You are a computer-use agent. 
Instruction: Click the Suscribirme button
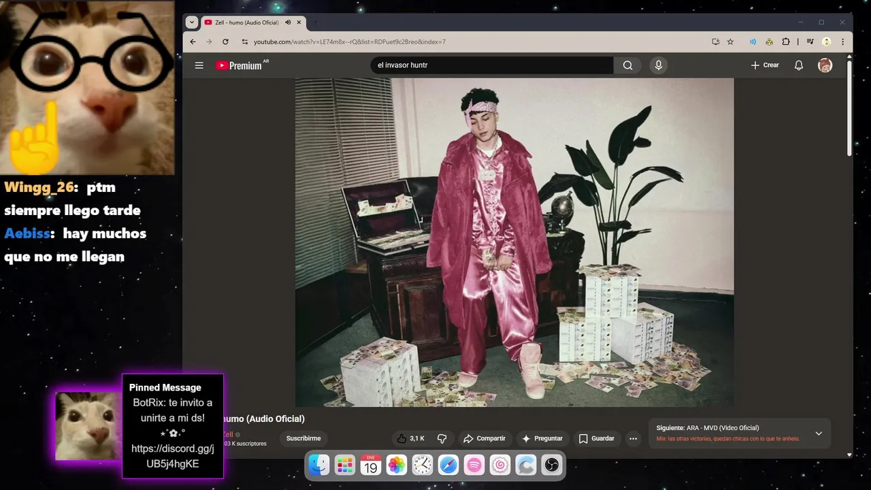[x=303, y=439]
